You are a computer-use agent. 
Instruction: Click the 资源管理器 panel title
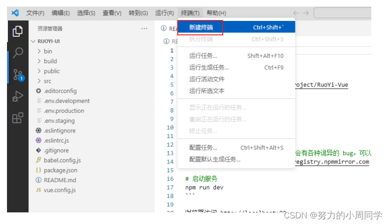click(50, 28)
